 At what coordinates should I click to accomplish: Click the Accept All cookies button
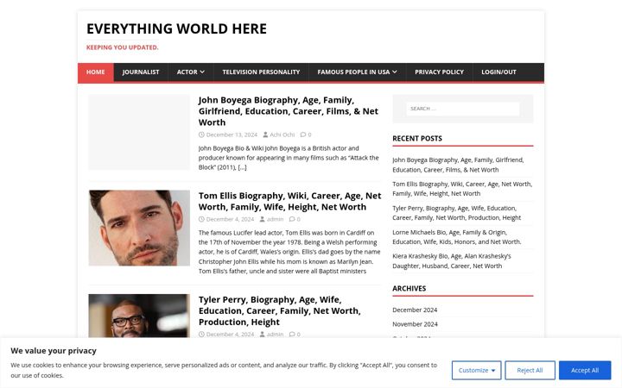[x=585, y=370]
